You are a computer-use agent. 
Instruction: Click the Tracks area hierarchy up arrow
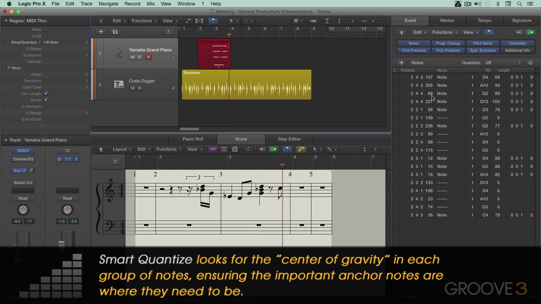point(101,21)
